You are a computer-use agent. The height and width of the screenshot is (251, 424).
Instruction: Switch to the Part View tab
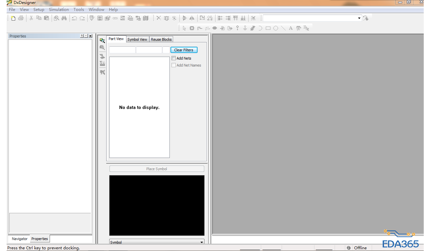click(116, 39)
